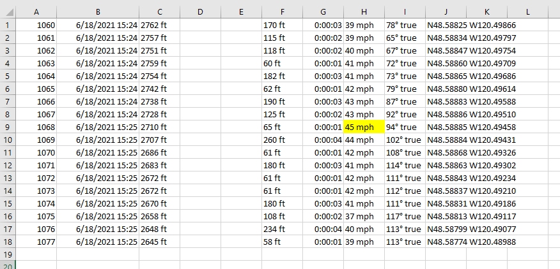Click the 234 ft distance cell
This screenshot has height=269, width=560.
click(x=282, y=229)
